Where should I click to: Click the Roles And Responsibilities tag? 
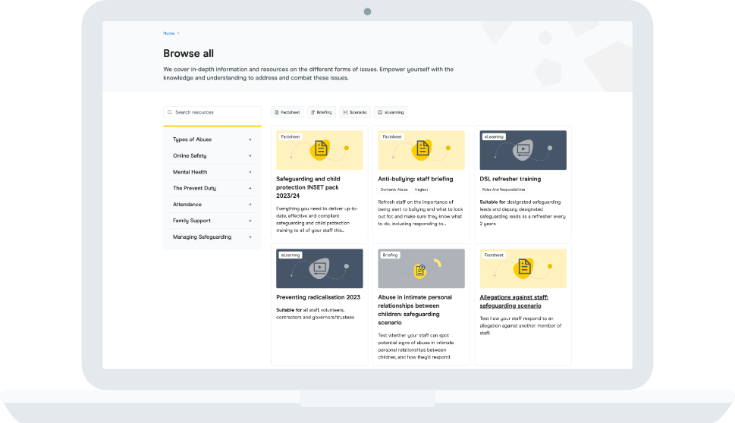504,190
